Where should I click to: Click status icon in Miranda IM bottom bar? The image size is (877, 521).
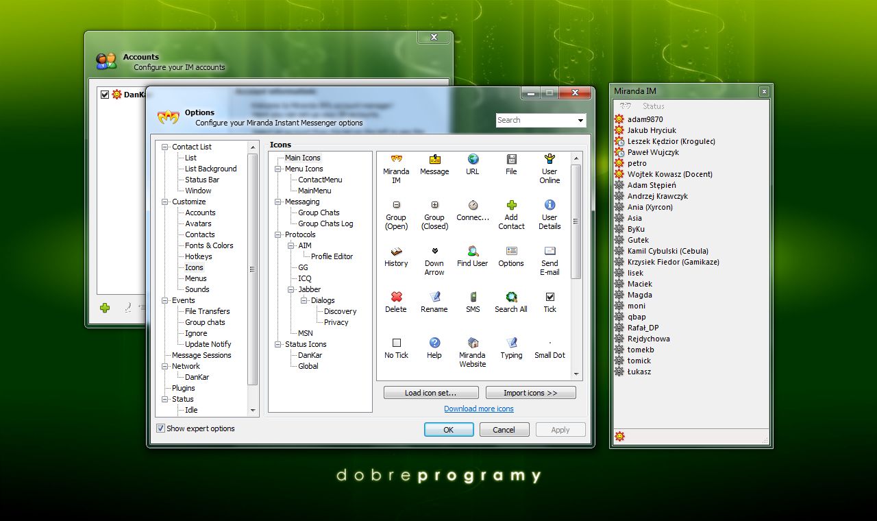(x=619, y=436)
